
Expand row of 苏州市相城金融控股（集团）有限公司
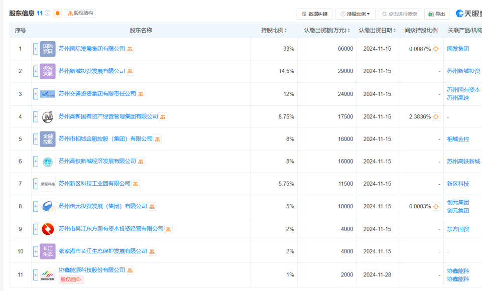(x=36, y=139)
